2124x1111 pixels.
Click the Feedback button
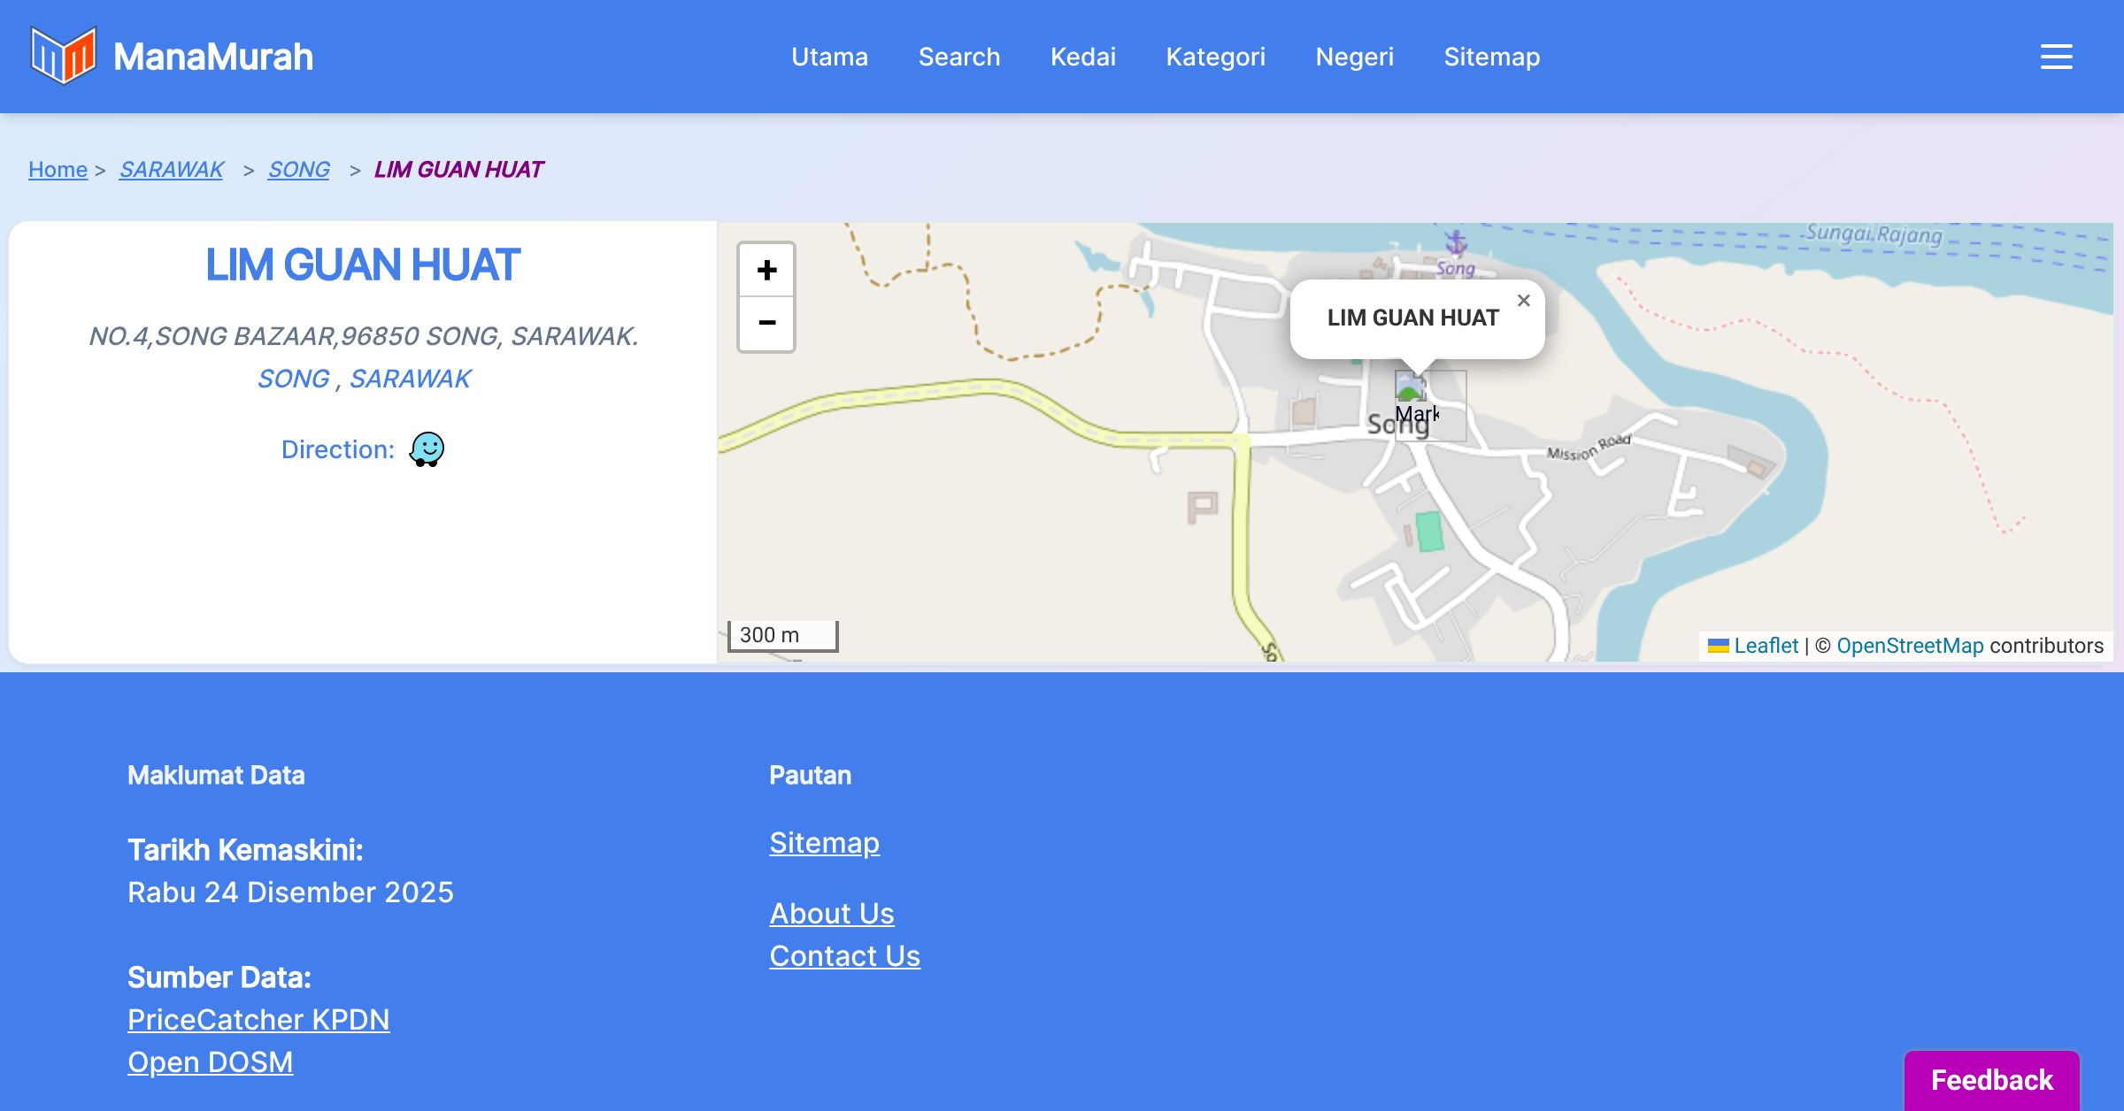point(1991,1079)
